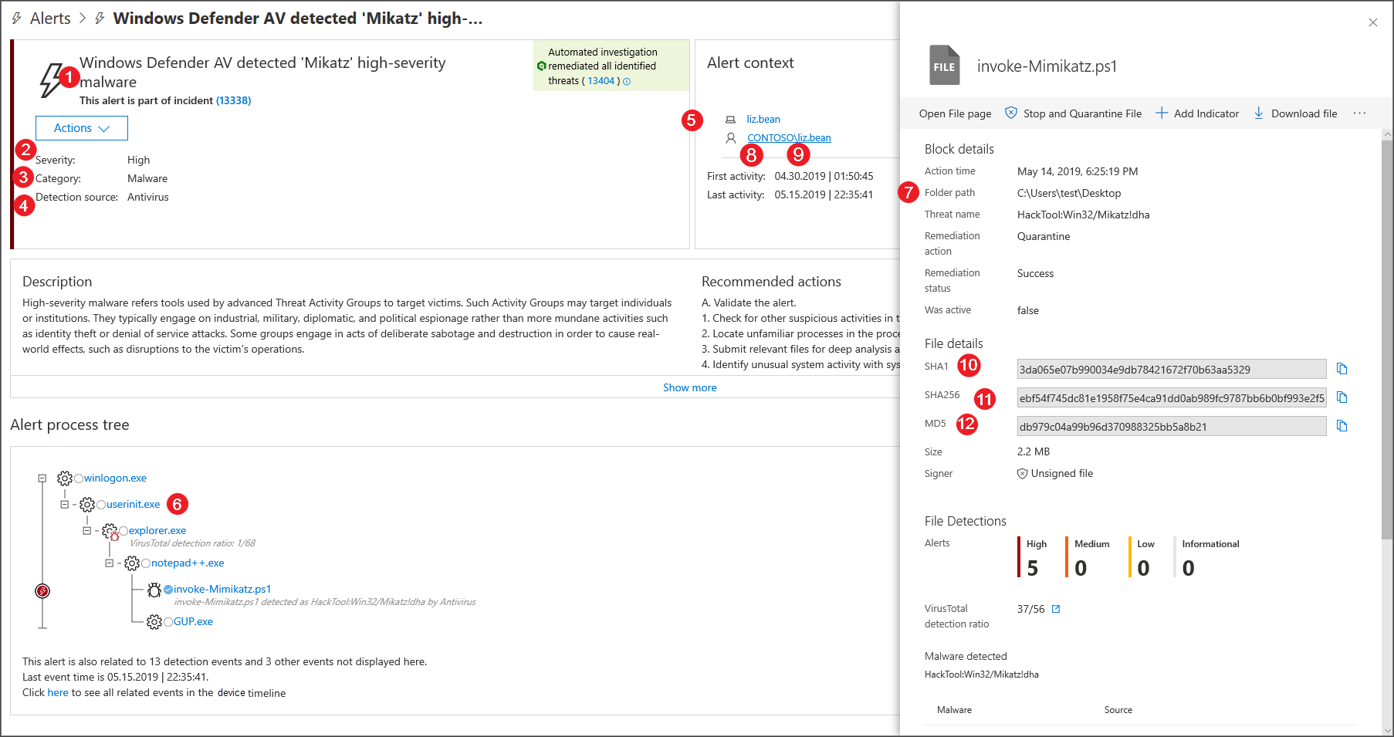Click the red alert marker on process tree
Image resolution: width=1394 pixels, height=737 pixels.
point(42,591)
